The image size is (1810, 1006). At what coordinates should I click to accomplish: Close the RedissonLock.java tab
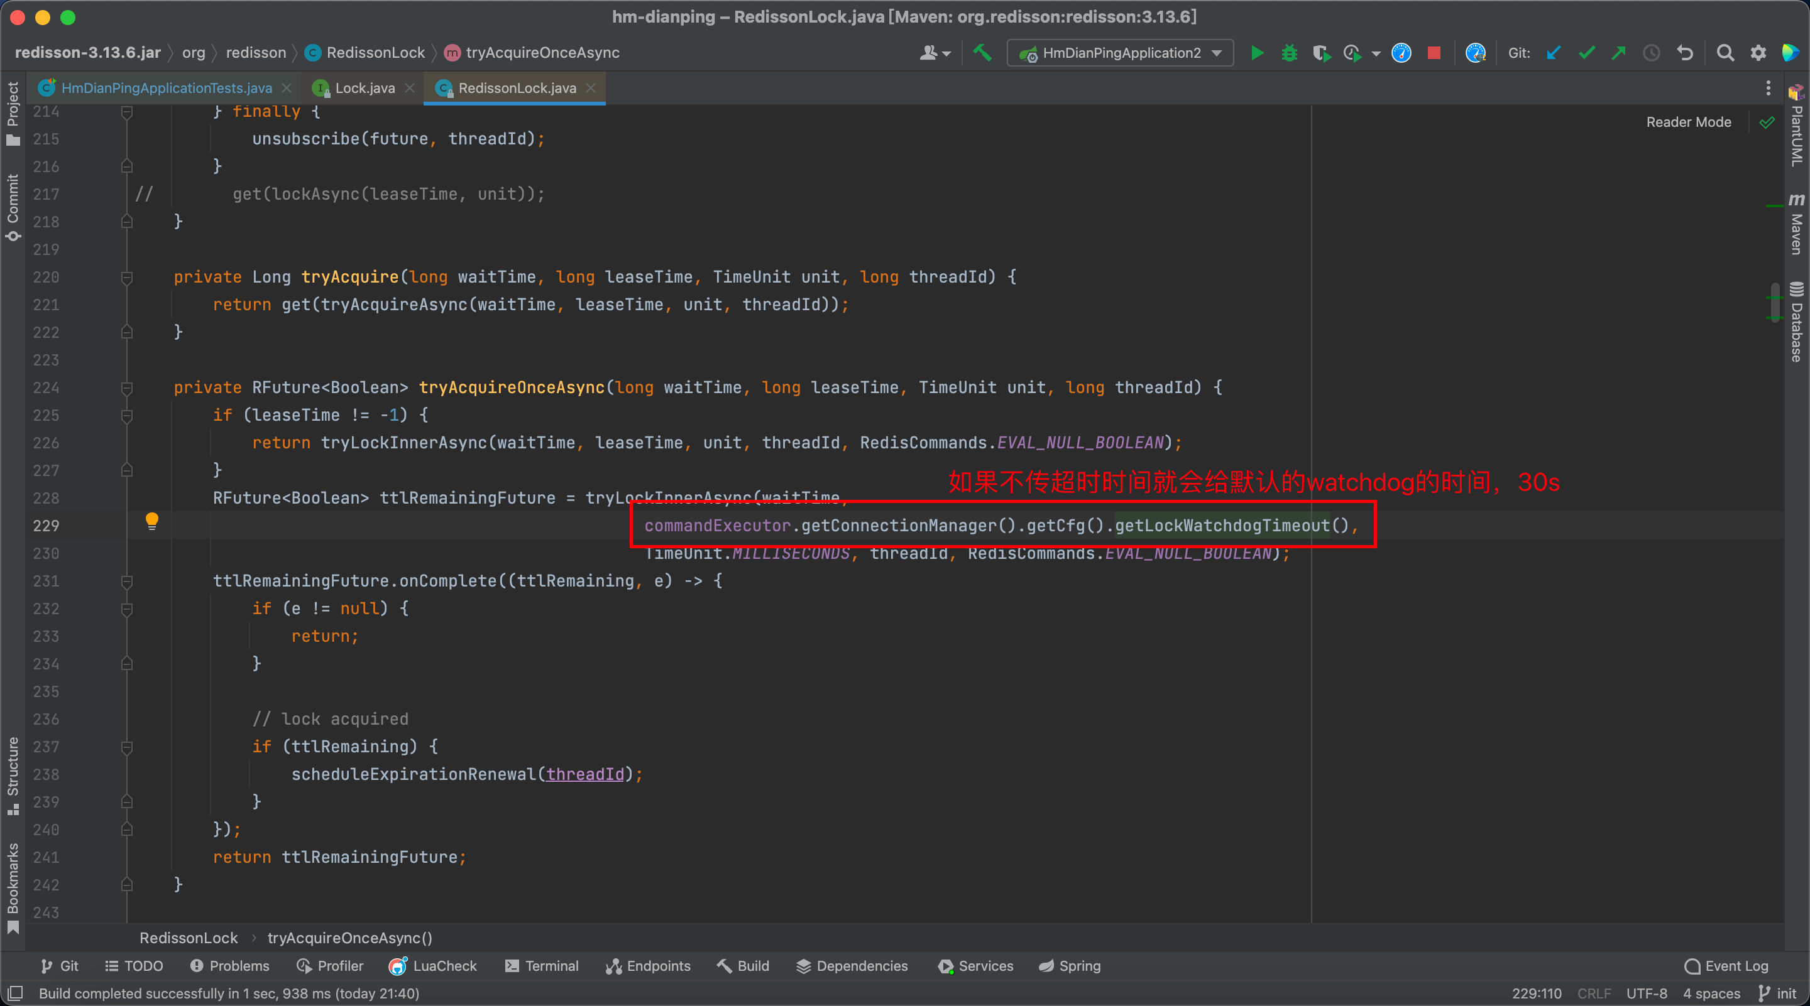click(591, 88)
